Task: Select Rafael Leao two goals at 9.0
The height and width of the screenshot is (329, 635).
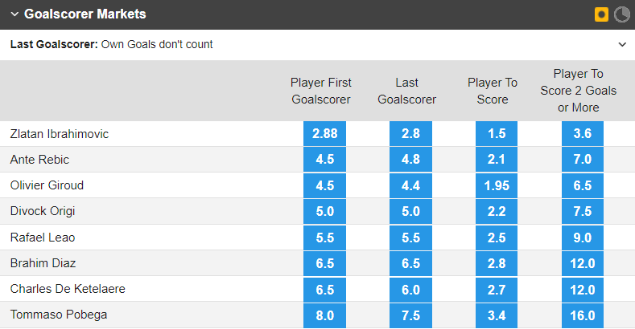Action: tap(583, 238)
